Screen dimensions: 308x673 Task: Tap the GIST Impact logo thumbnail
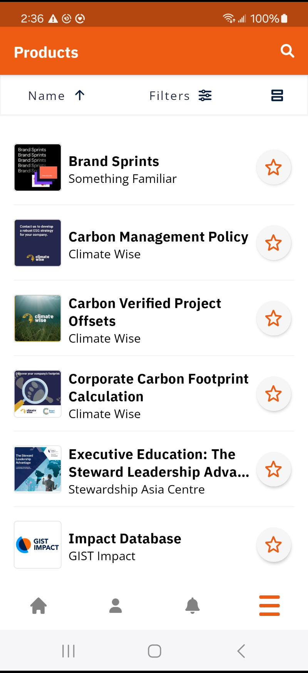[38, 545]
